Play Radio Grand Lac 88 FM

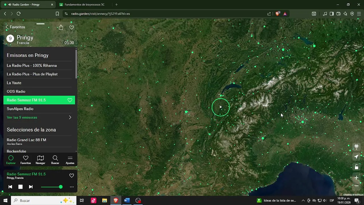[x=39, y=142]
